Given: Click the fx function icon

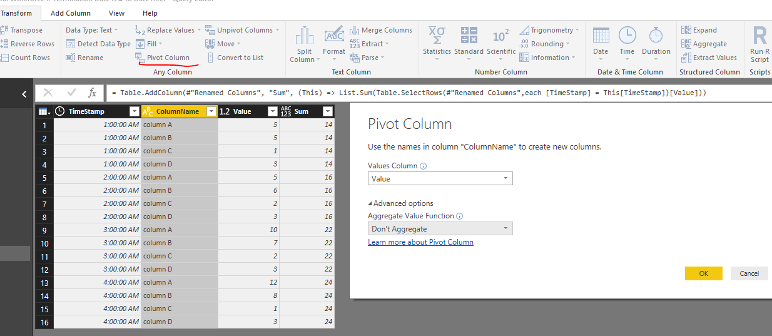Looking at the screenshot, I should tap(93, 93).
